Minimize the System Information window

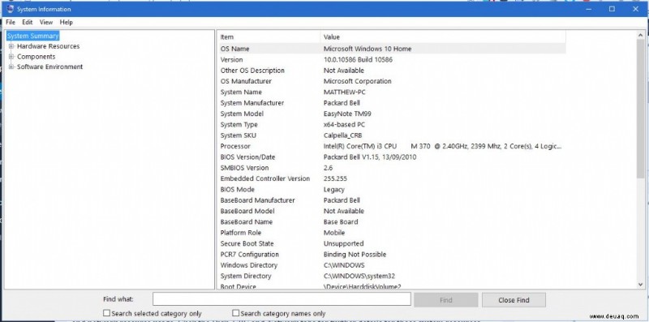pos(589,9)
